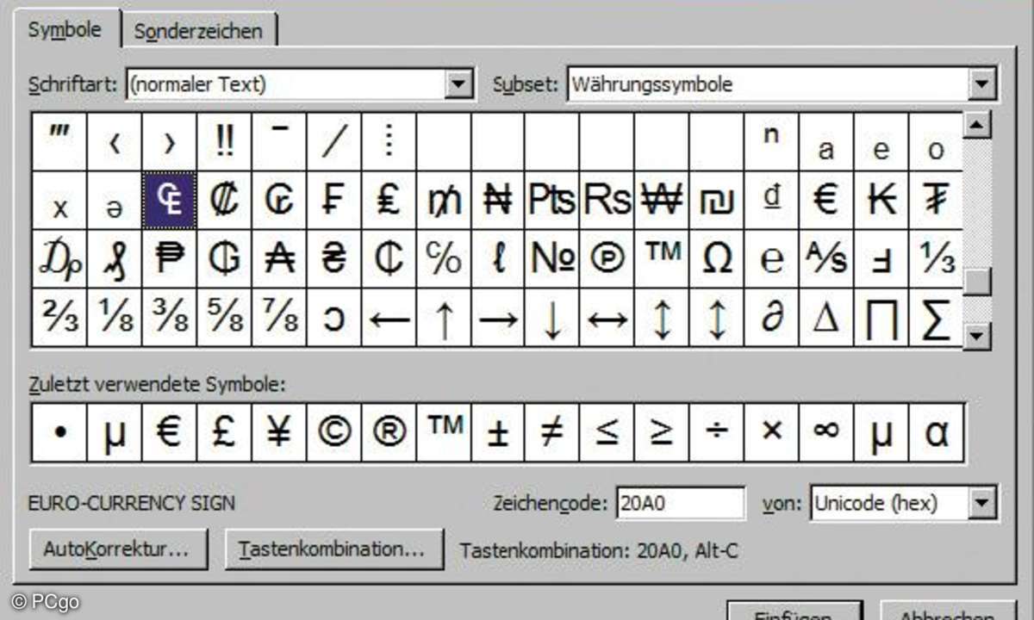The width and height of the screenshot is (1034, 620).
Task: Select the highlighted Euro-Currency sign CE
Action: tap(169, 201)
